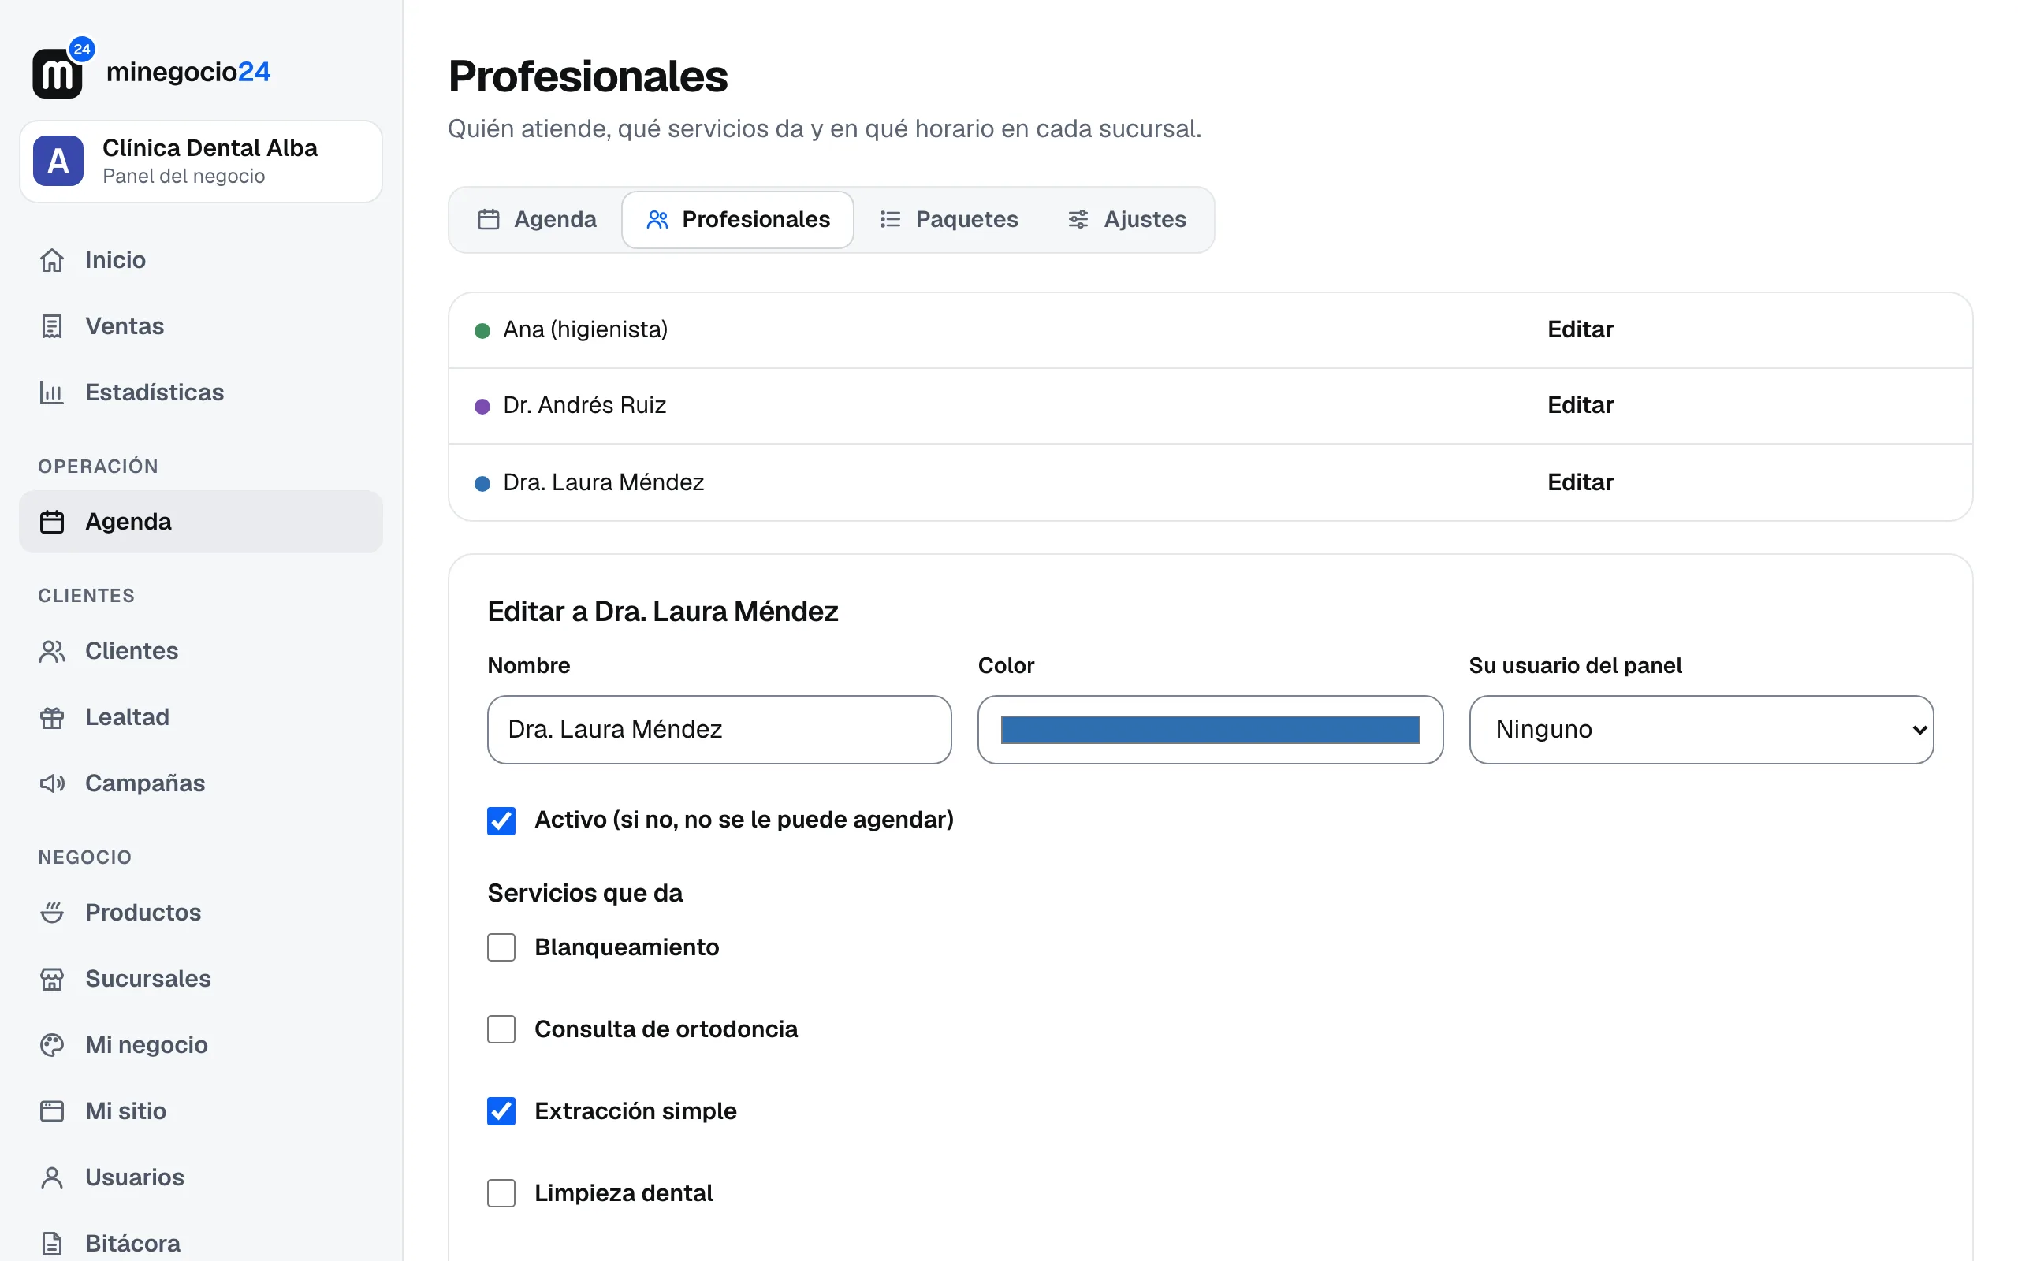
Task: Click the calendar icon in Agenda tab
Action: click(489, 219)
